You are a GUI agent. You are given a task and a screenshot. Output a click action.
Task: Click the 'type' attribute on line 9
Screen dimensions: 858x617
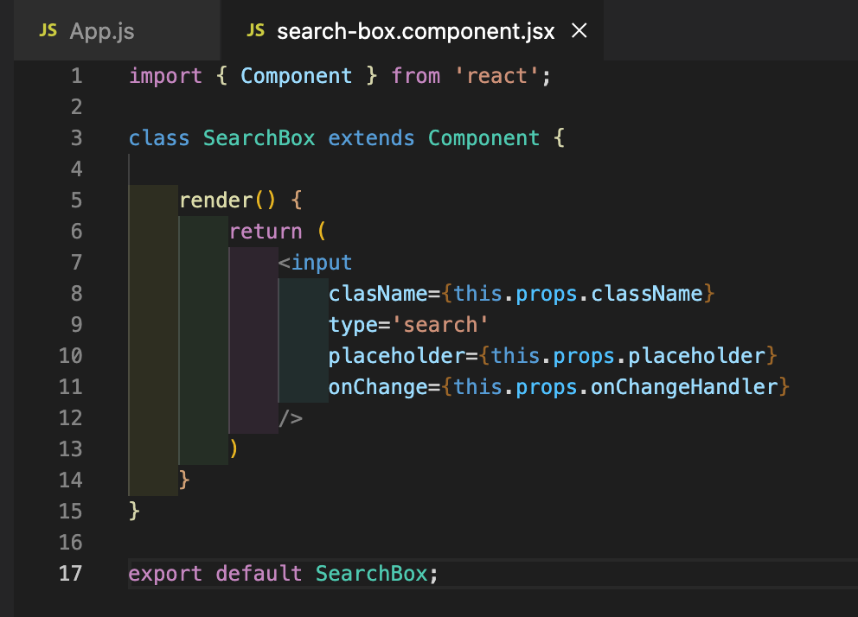point(353,325)
